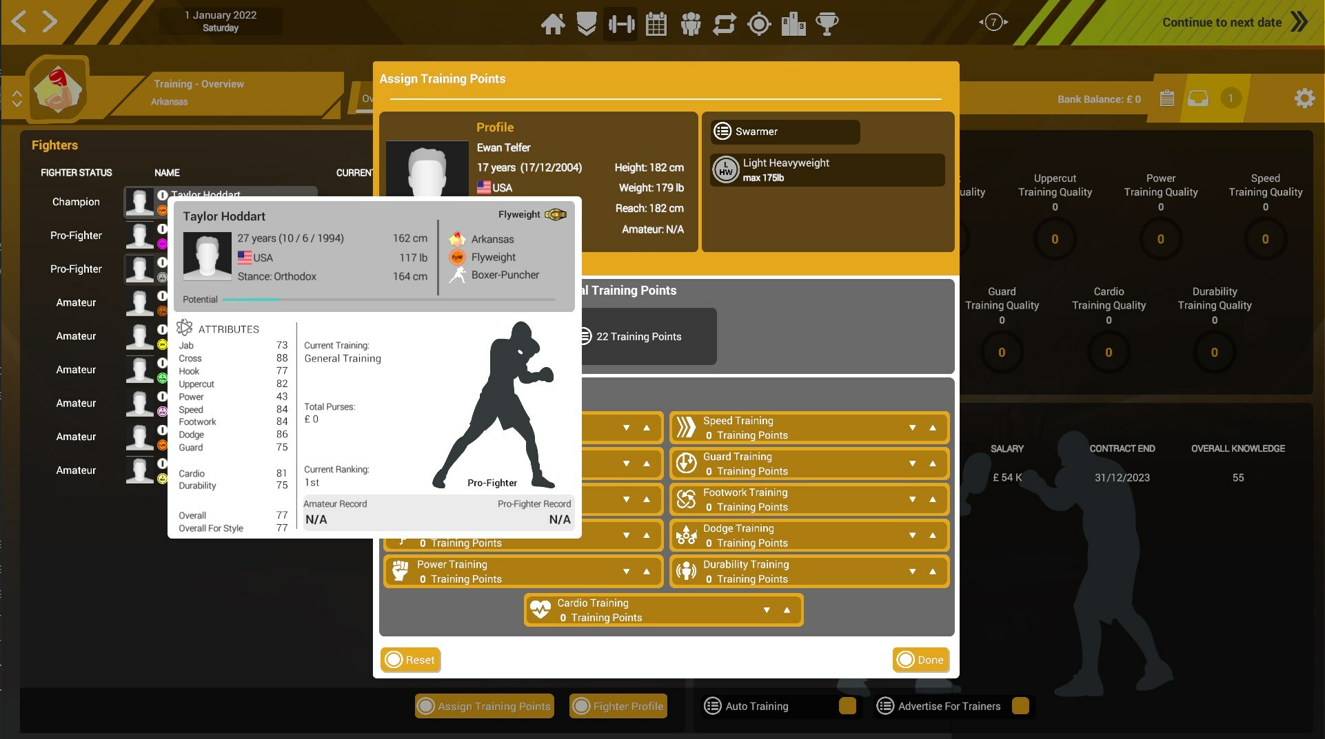Click the Assign Training Points button
The image size is (1325, 739).
pos(485,706)
